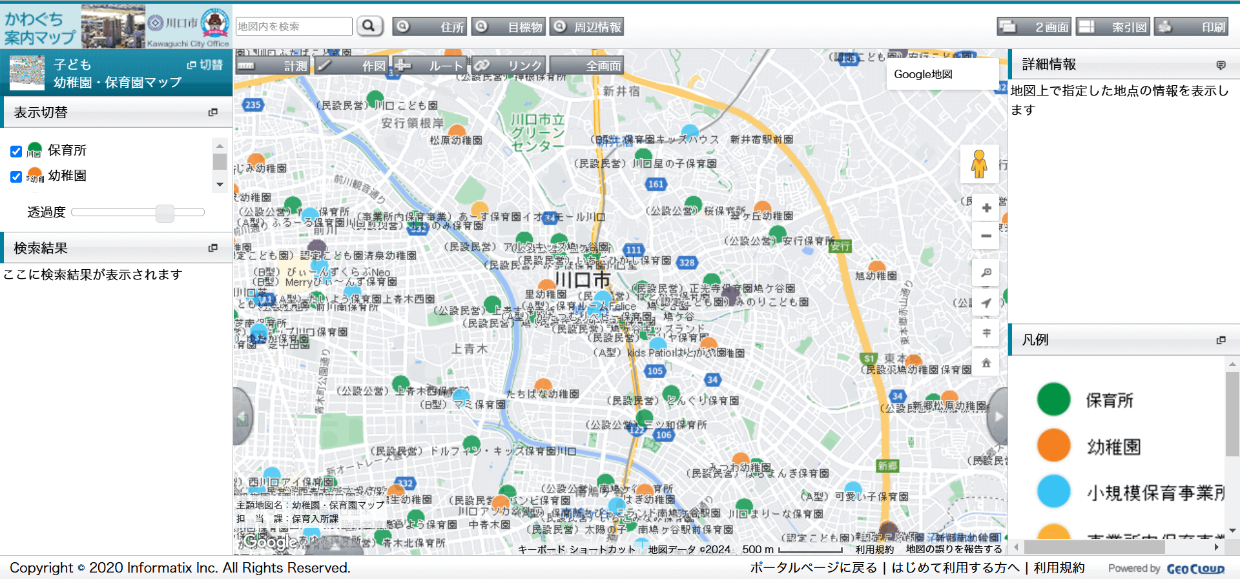
Task: Click the magnify-area zoom icon on map
Action: click(x=986, y=273)
